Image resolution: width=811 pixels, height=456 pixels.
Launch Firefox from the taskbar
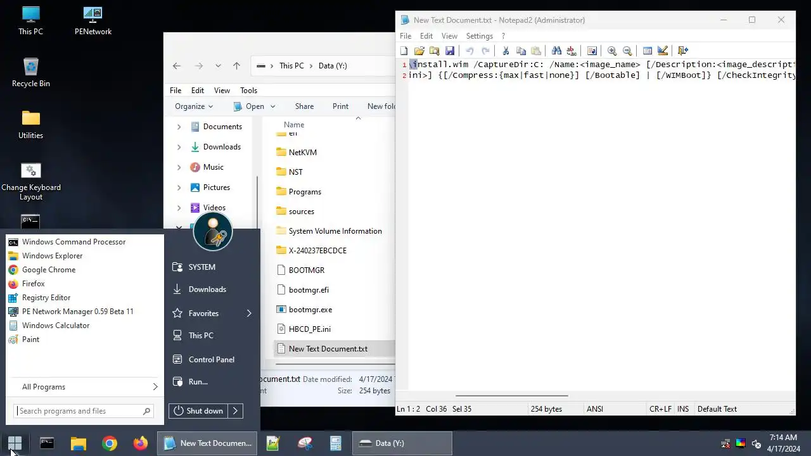click(140, 443)
